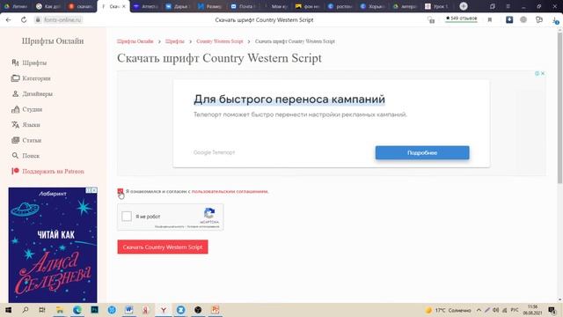This screenshot has height=317, width=563.
Task: Open Windows Start menu
Action: tap(8, 310)
